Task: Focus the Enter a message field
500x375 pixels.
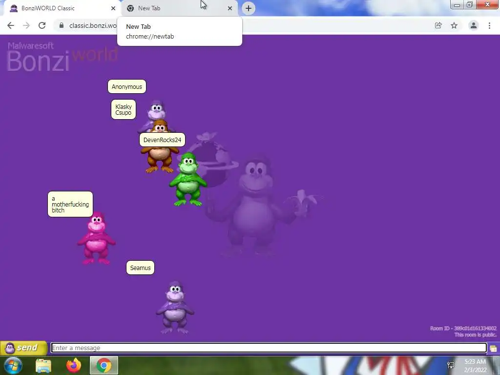Action: tap(269, 348)
